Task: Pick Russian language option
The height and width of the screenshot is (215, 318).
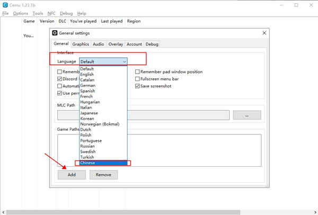Action: [103, 146]
